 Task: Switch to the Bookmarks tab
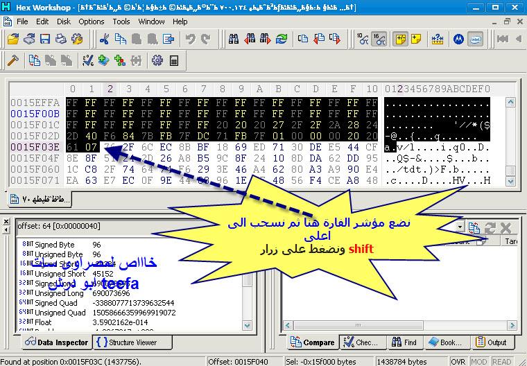[445, 342]
